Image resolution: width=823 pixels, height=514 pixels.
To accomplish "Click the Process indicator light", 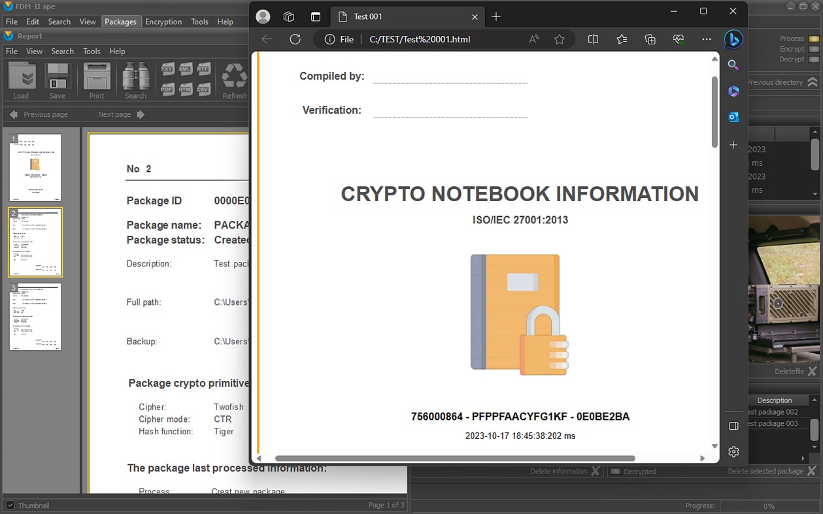I will tap(813, 39).
